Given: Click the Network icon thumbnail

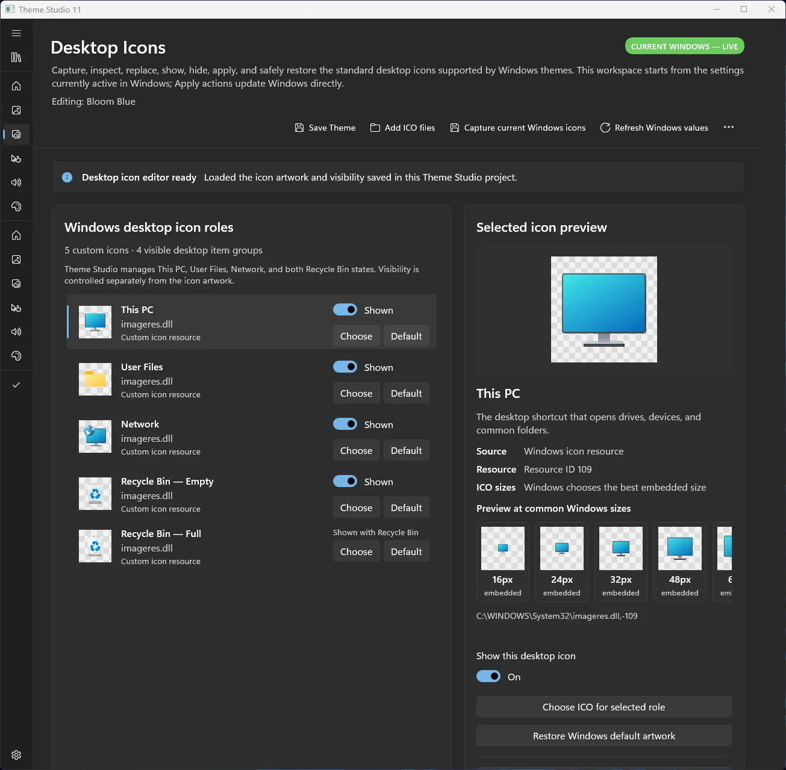Looking at the screenshot, I should click(95, 436).
